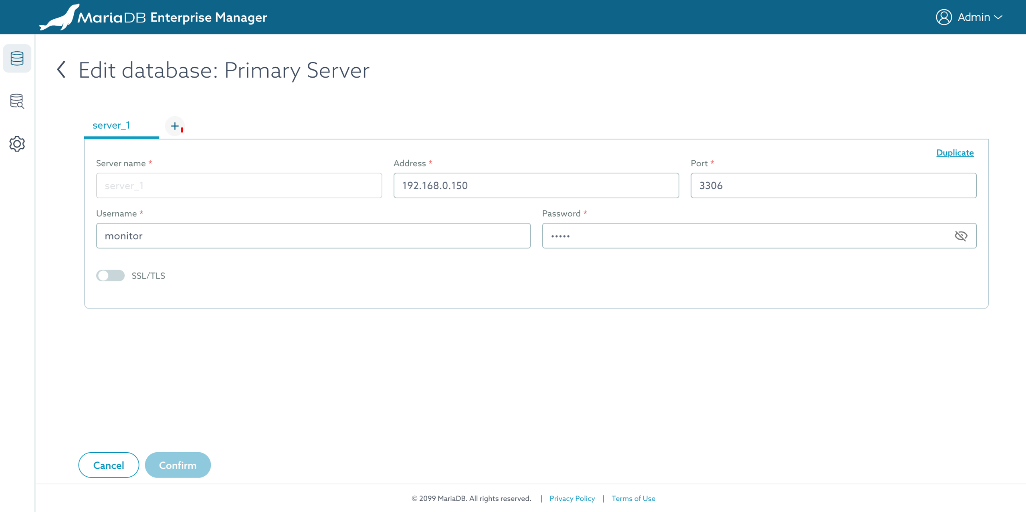Show password with the eye icon
The width and height of the screenshot is (1026, 512).
[961, 236]
